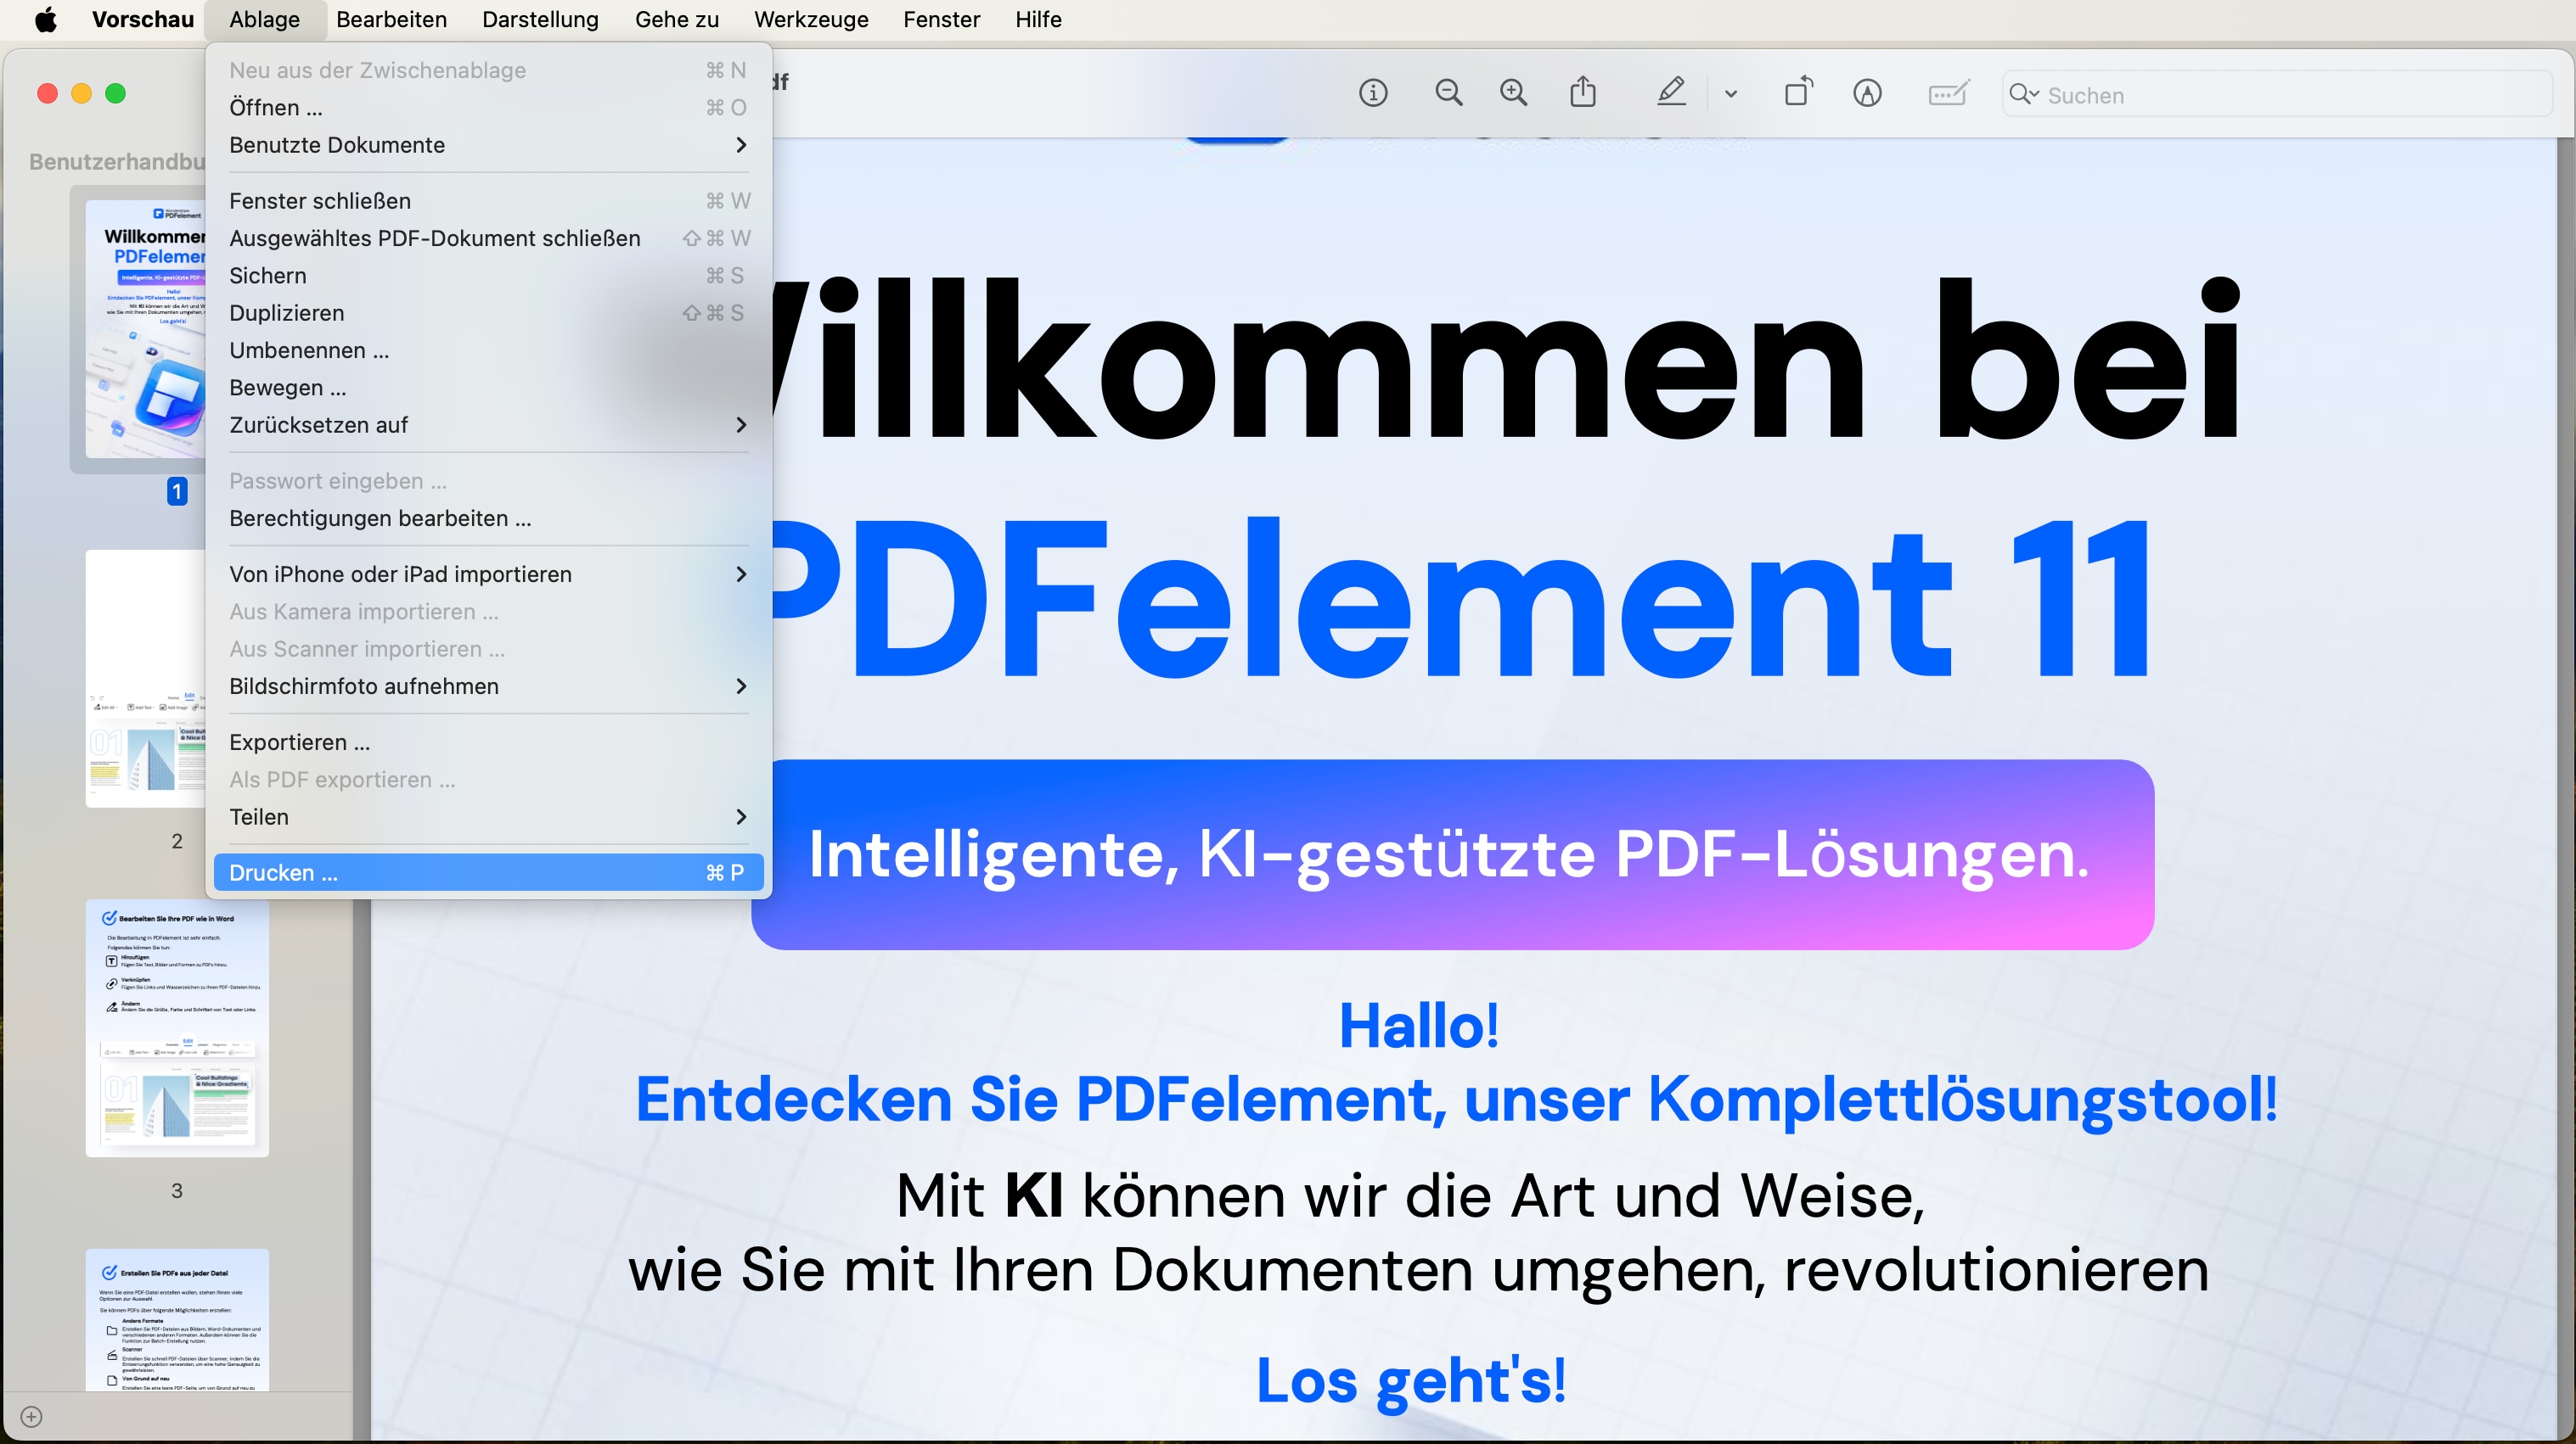
Task: Choose Exportieren … menu entry
Action: point(488,742)
